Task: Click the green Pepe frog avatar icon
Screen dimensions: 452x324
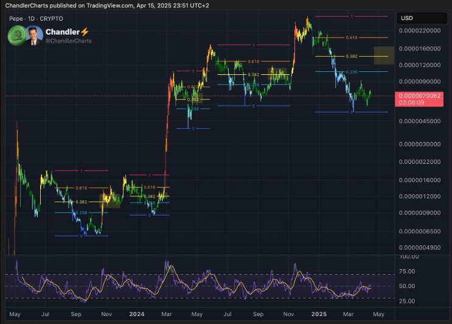Action: pos(16,35)
